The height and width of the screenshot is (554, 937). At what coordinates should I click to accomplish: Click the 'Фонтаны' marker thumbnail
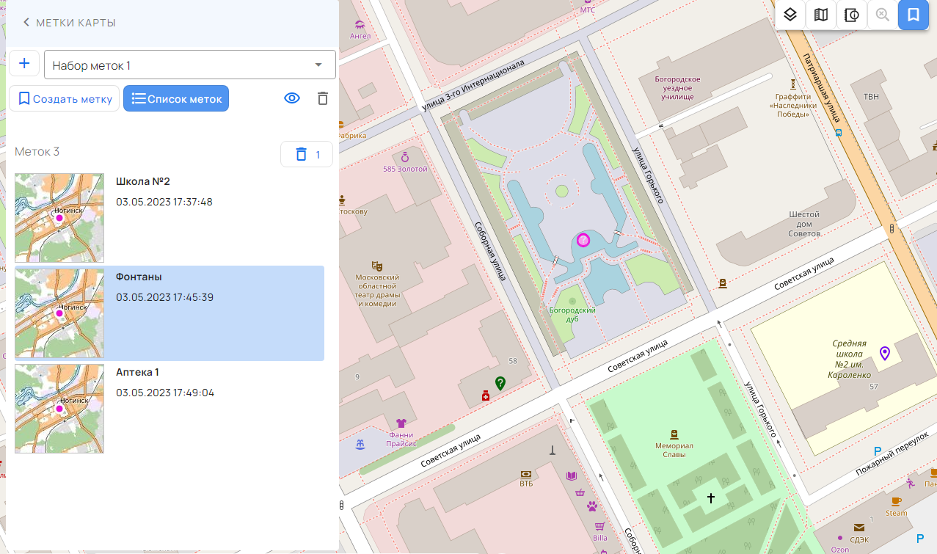59,313
